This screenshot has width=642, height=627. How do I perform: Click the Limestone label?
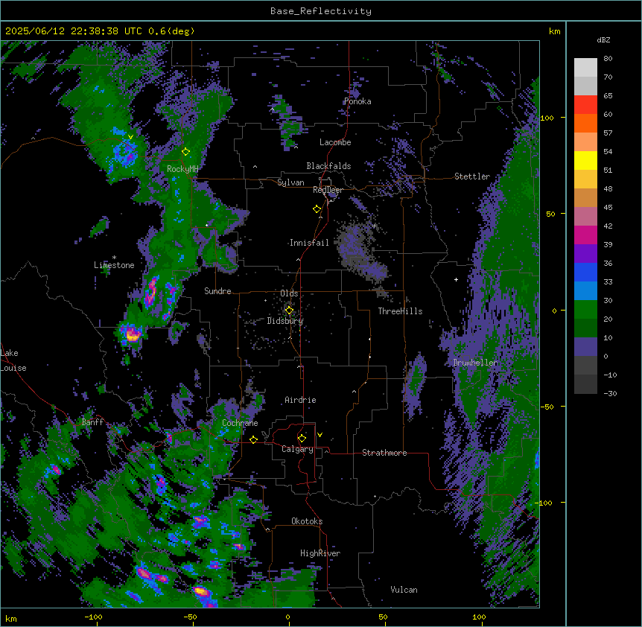click(x=114, y=265)
